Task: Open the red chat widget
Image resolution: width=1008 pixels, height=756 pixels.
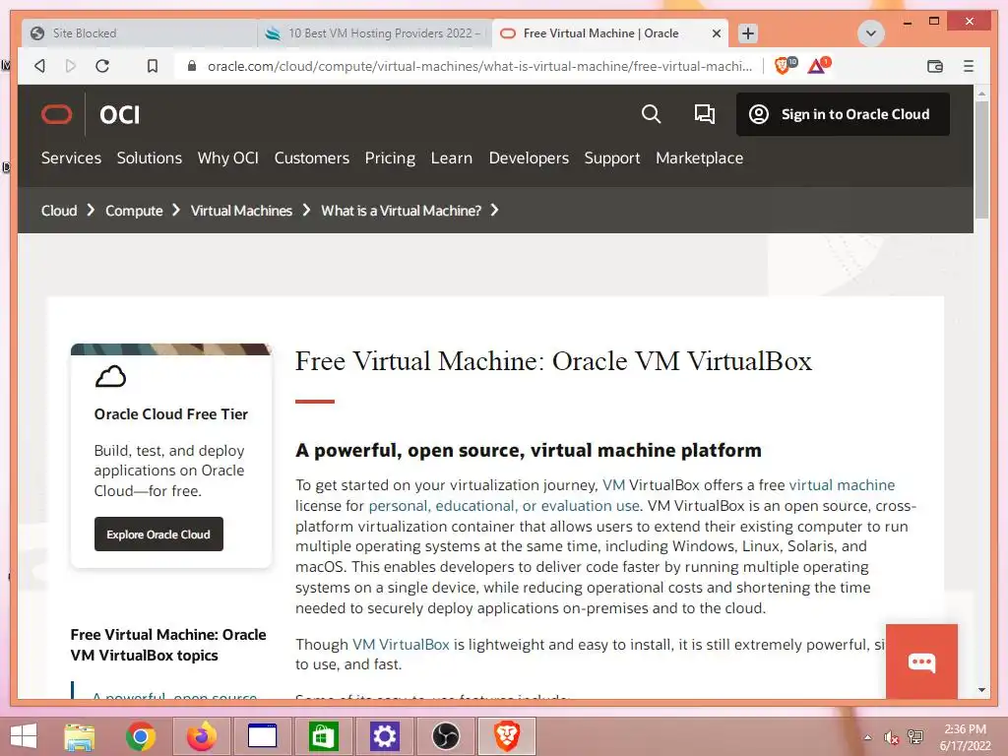Action: click(921, 661)
